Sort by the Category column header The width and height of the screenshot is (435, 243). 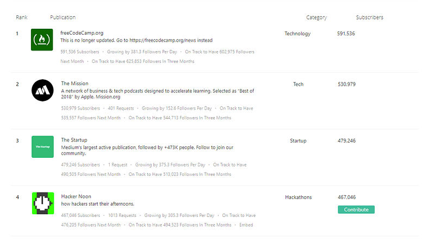pyautogui.click(x=316, y=17)
